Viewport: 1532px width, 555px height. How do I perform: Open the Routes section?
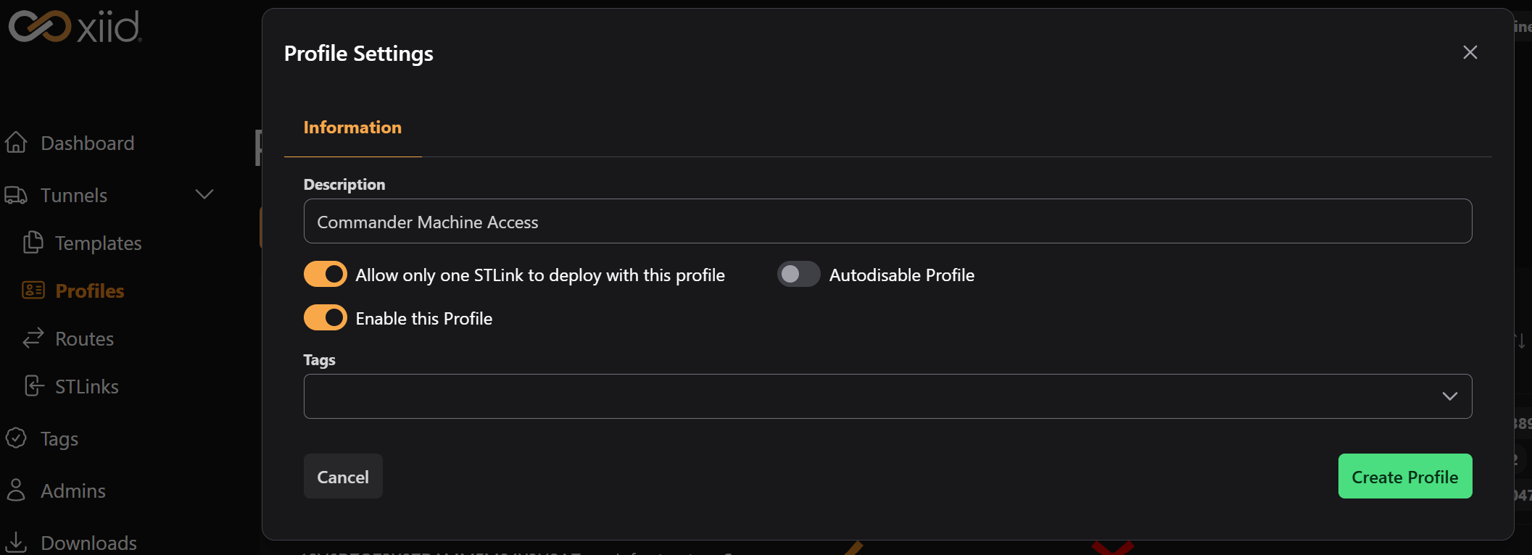84,338
